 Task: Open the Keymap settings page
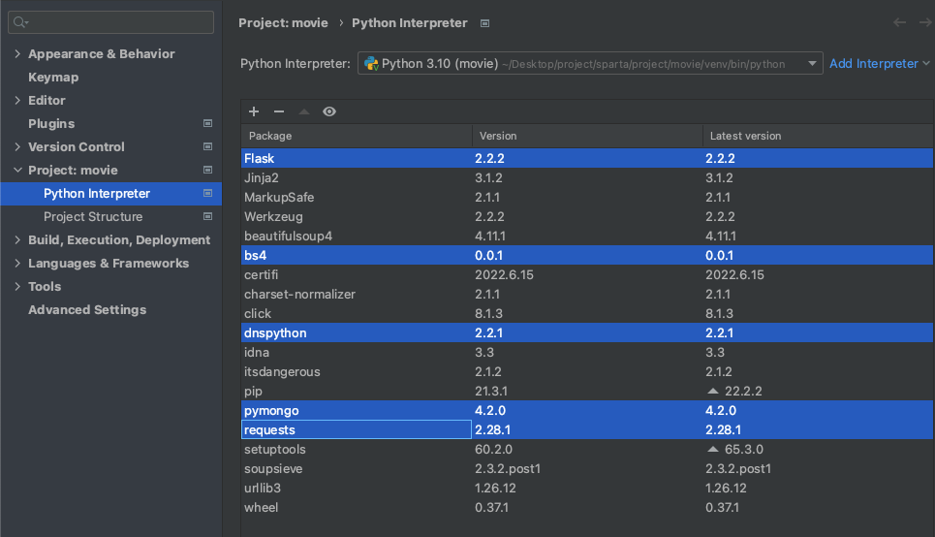pyautogui.click(x=53, y=77)
